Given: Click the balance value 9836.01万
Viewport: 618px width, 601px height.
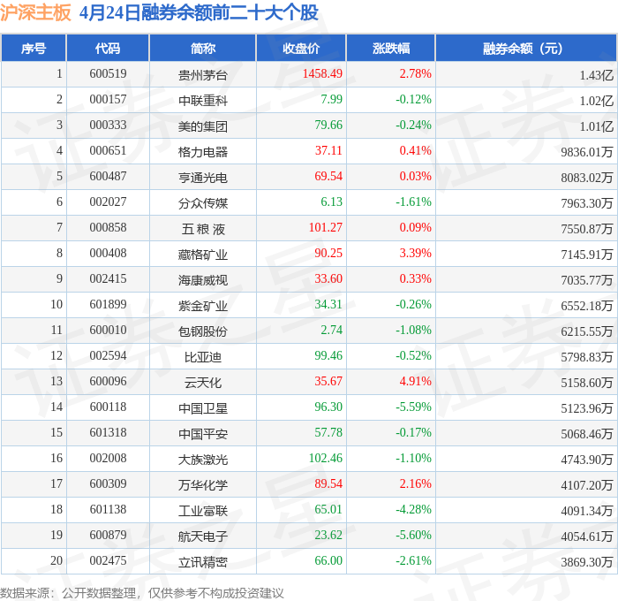Looking at the screenshot, I should [x=587, y=152].
